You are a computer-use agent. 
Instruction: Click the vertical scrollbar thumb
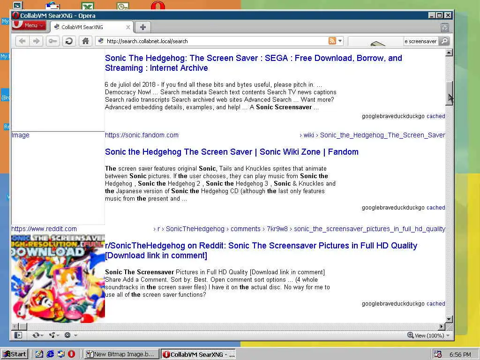(449, 93)
